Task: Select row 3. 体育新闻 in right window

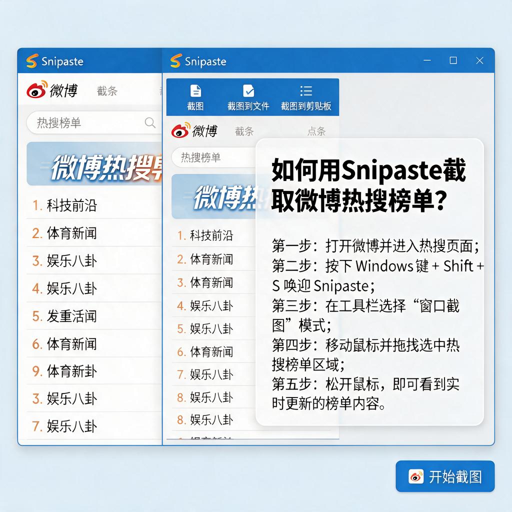Action: 214,282
